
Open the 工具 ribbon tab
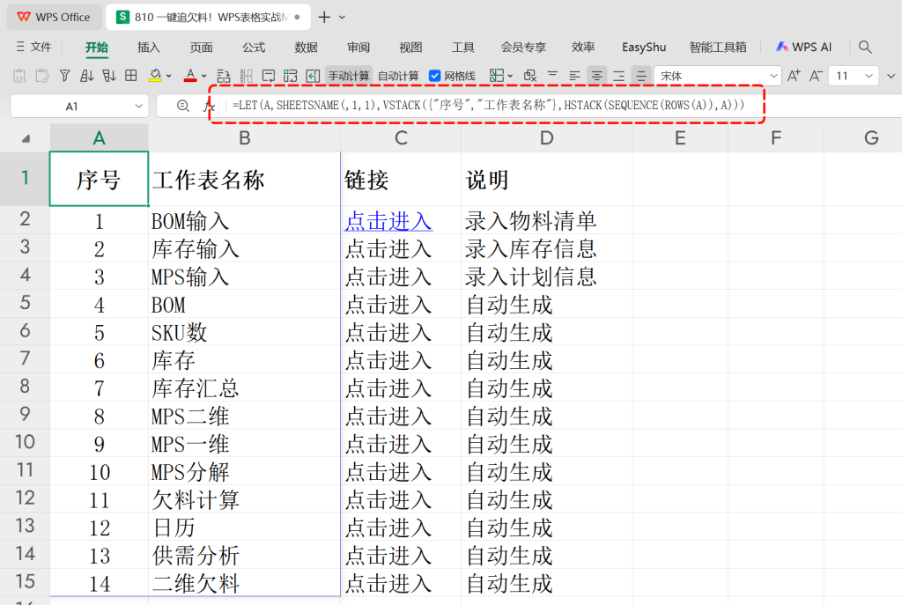463,48
